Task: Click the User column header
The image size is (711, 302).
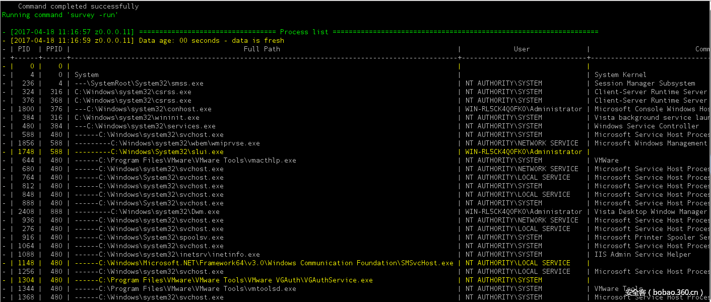Action: tap(522, 49)
